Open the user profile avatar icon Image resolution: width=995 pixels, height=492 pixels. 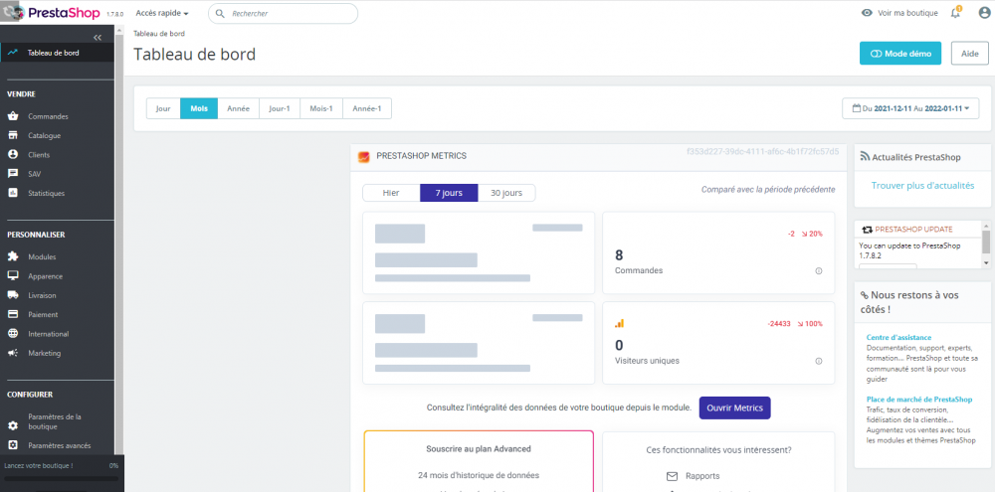[984, 13]
